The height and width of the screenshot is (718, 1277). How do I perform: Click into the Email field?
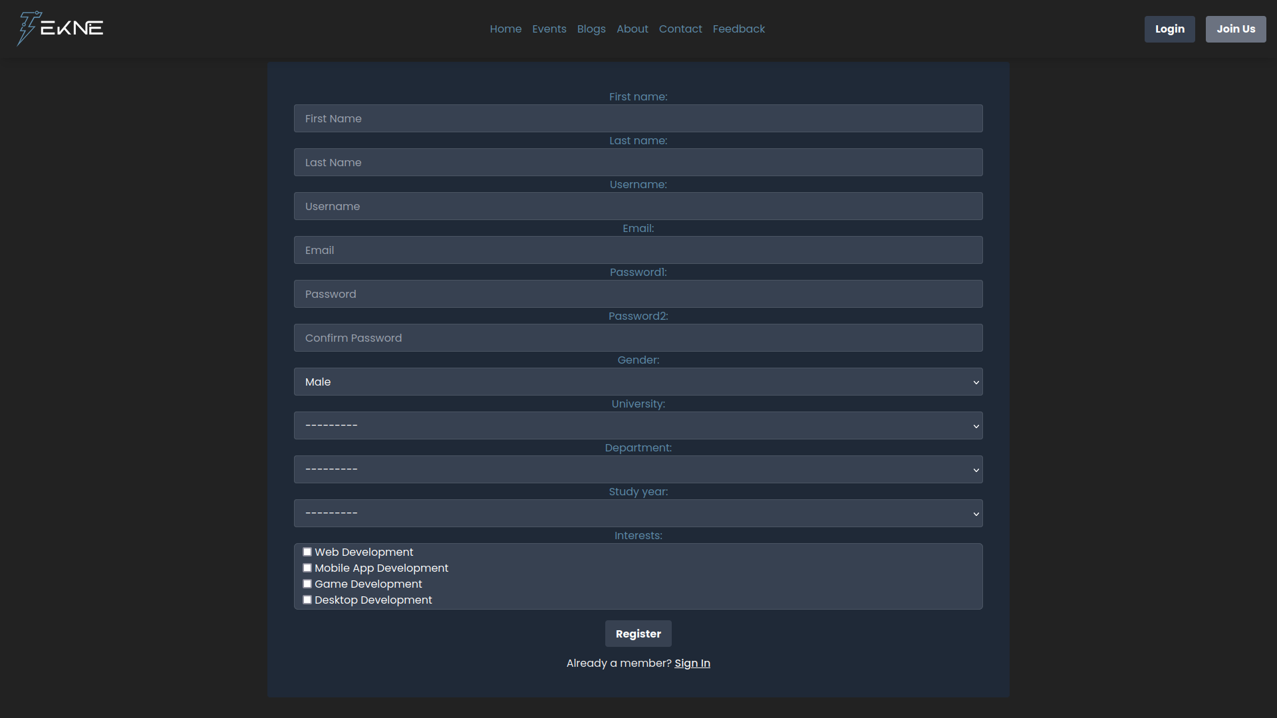[x=638, y=250]
